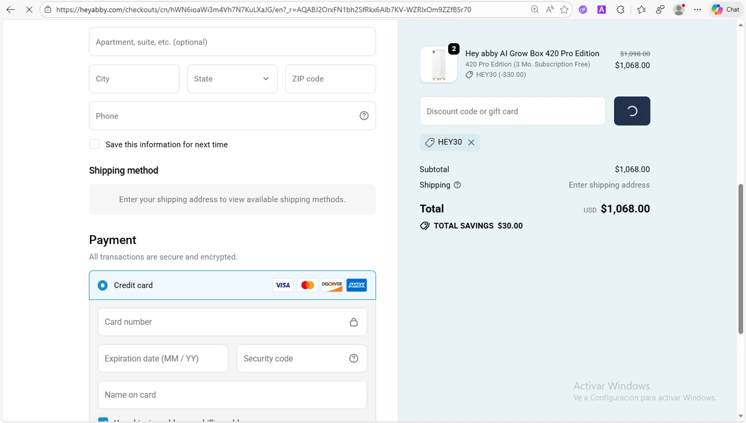Click the Phone field help icon
The height and width of the screenshot is (423, 746).
pyautogui.click(x=364, y=116)
